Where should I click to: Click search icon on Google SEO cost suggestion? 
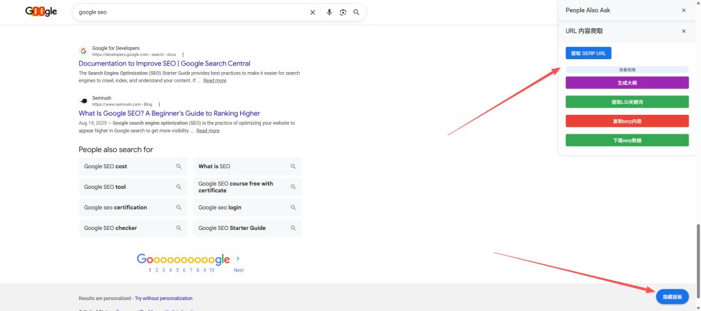[179, 166]
